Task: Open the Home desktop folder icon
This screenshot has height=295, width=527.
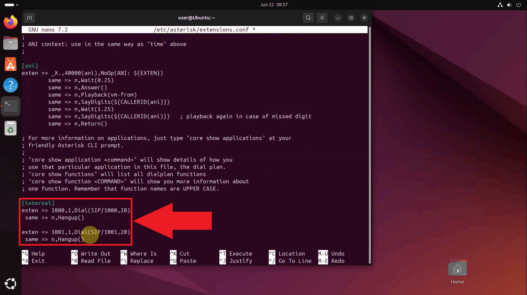Action: tap(457, 272)
